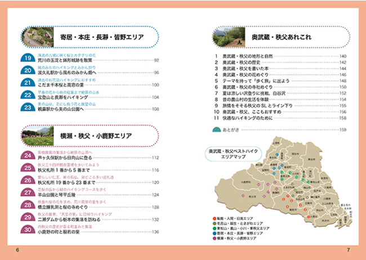Click the blue number 19 badge

point(27,58)
